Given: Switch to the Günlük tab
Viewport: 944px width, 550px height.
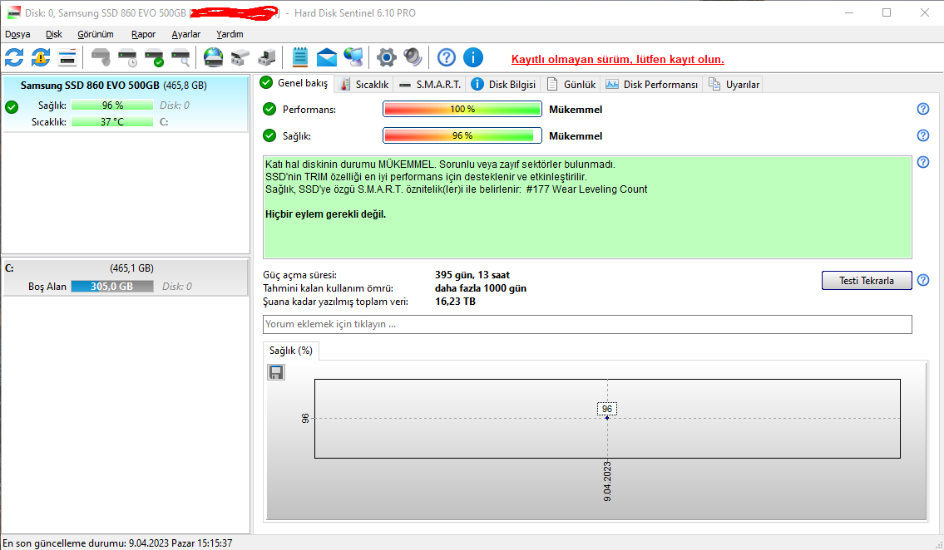Looking at the screenshot, I should [571, 85].
